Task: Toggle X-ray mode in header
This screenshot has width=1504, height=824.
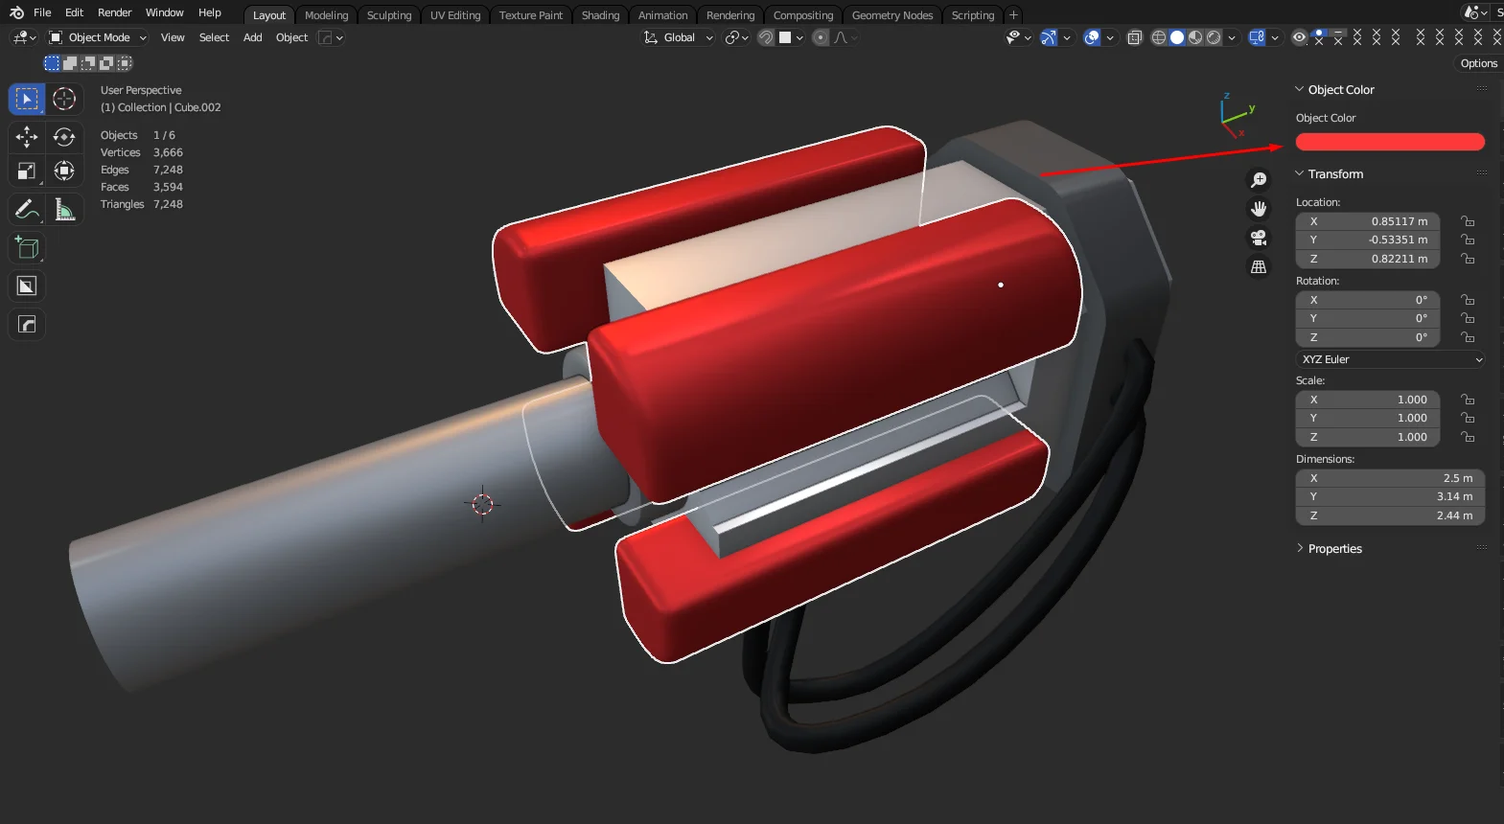Action: click(x=1135, y=37)
